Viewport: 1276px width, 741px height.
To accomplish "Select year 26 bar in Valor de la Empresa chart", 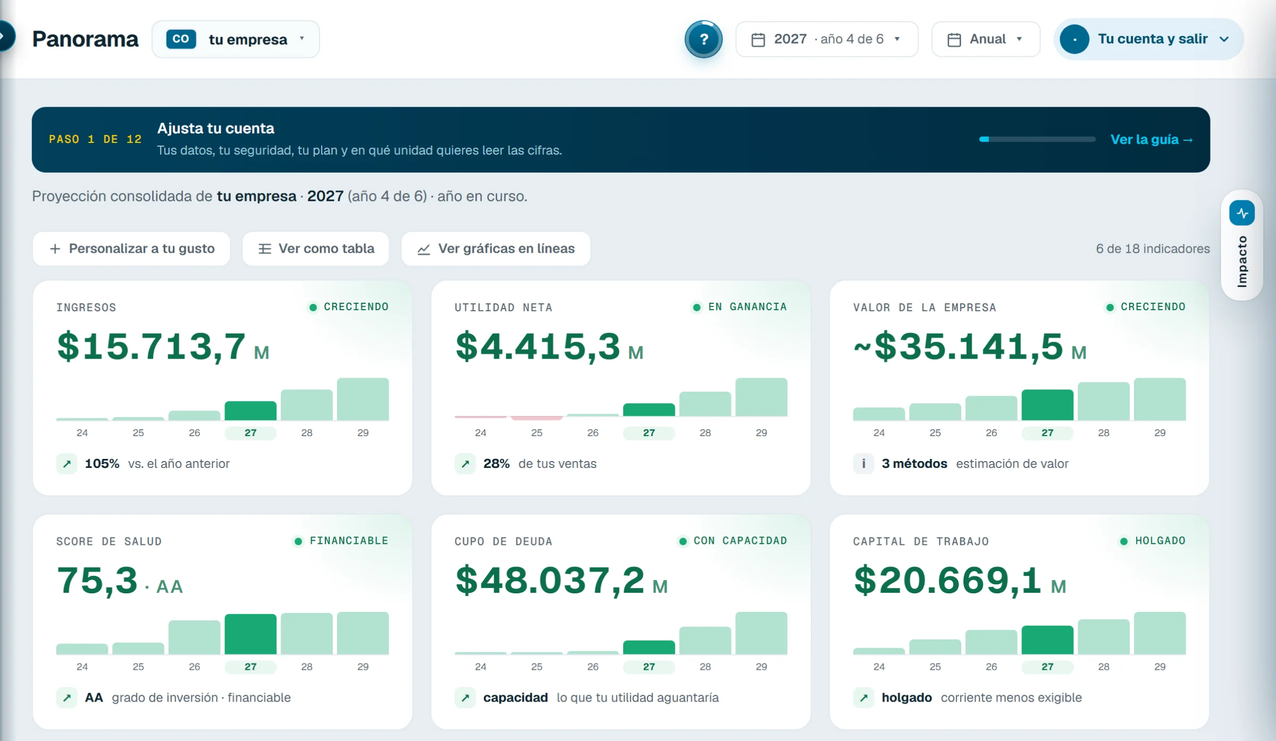I will click(x=991, y=408).
